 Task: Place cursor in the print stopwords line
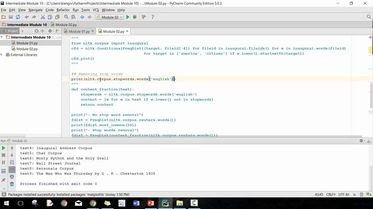(x=123, y=79)
